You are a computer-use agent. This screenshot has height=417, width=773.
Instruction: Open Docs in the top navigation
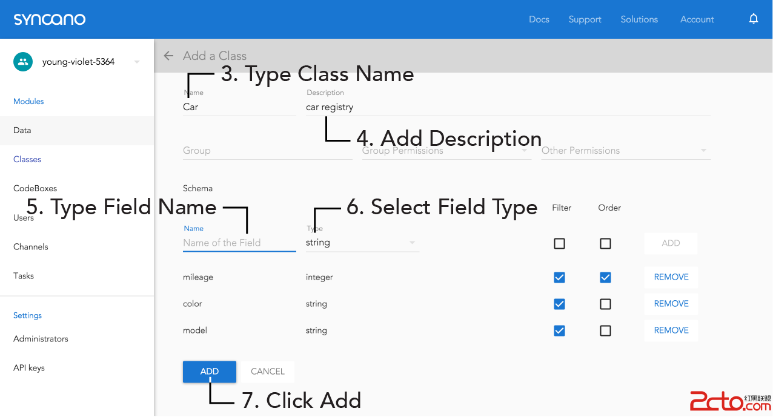coord(539,19)
